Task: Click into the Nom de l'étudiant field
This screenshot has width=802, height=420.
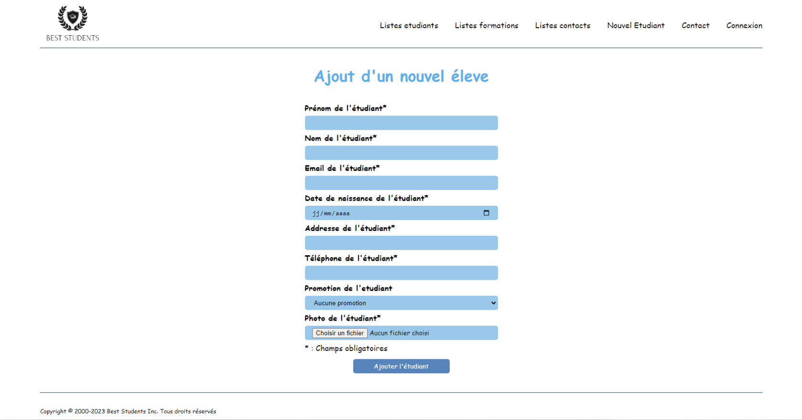Action: (x=401, y=153)
